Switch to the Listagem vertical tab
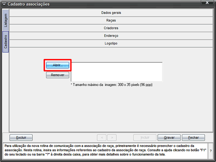This screenshot has height=162, width=216. tap(5, 20)
